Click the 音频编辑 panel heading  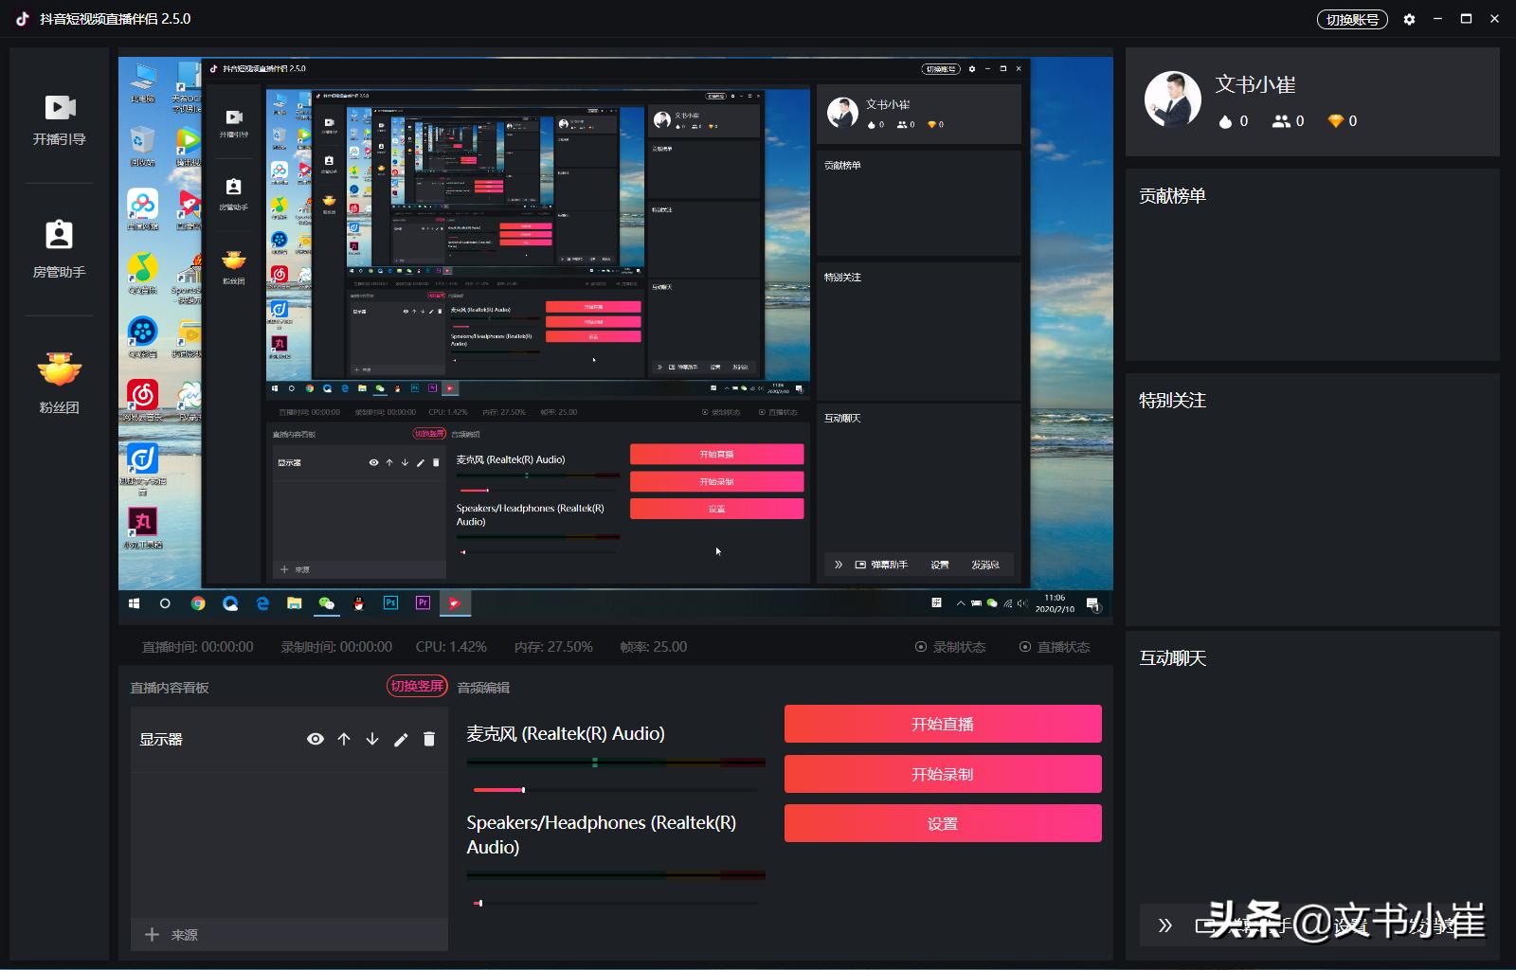483,688
